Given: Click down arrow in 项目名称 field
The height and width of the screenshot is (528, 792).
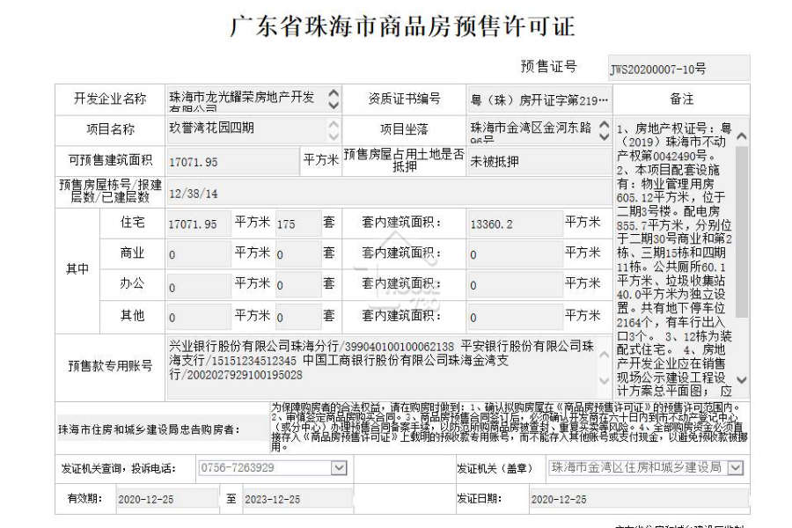Looking at the screenshot, I should (x=334, y=136).
